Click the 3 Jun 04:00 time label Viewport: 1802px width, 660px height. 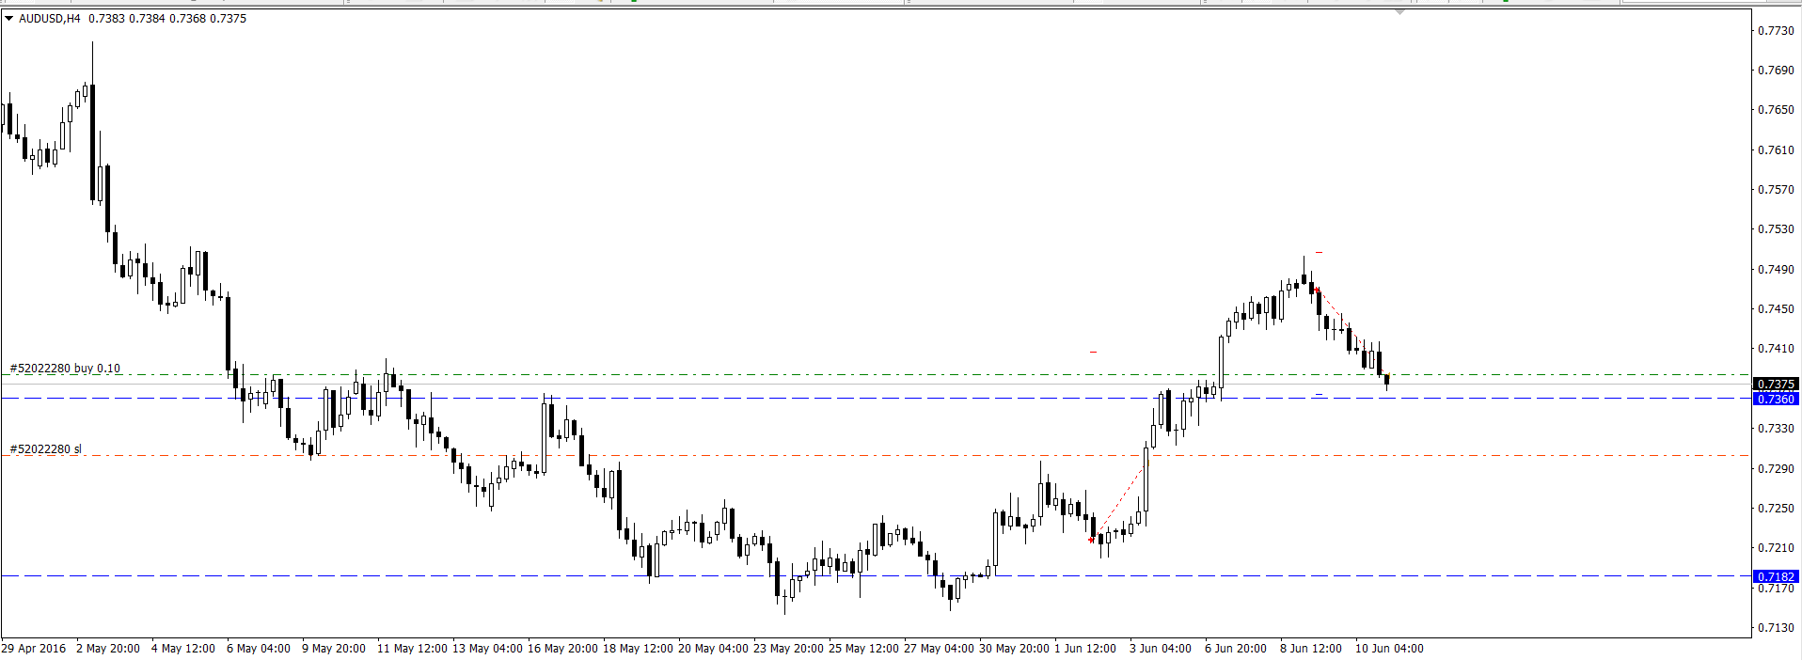coord(1161,648)
